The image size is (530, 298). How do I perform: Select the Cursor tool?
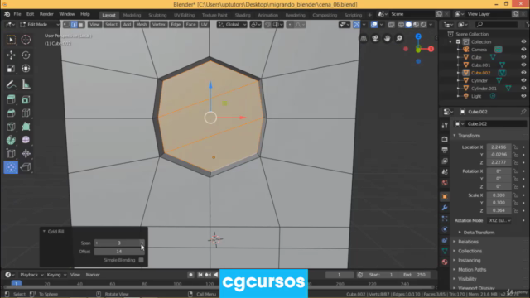click(26, 40)
